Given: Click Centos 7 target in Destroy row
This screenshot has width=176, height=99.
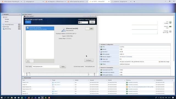Looking at the screenshot, I should pos(56,91).
